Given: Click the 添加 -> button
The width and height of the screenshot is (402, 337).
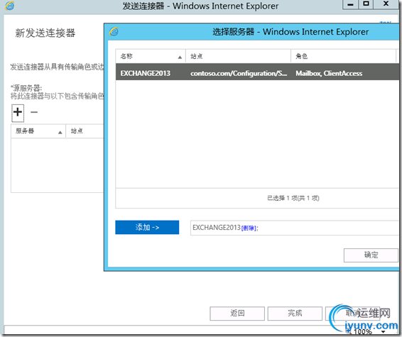Looking at the screenshot, I should coord(147,228).
